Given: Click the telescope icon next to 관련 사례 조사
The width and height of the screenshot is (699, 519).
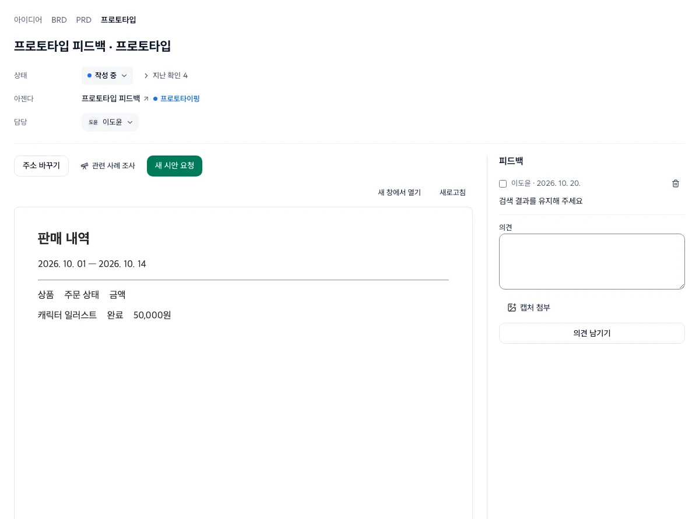Looking at the screenshot, I should click(85, 166).
